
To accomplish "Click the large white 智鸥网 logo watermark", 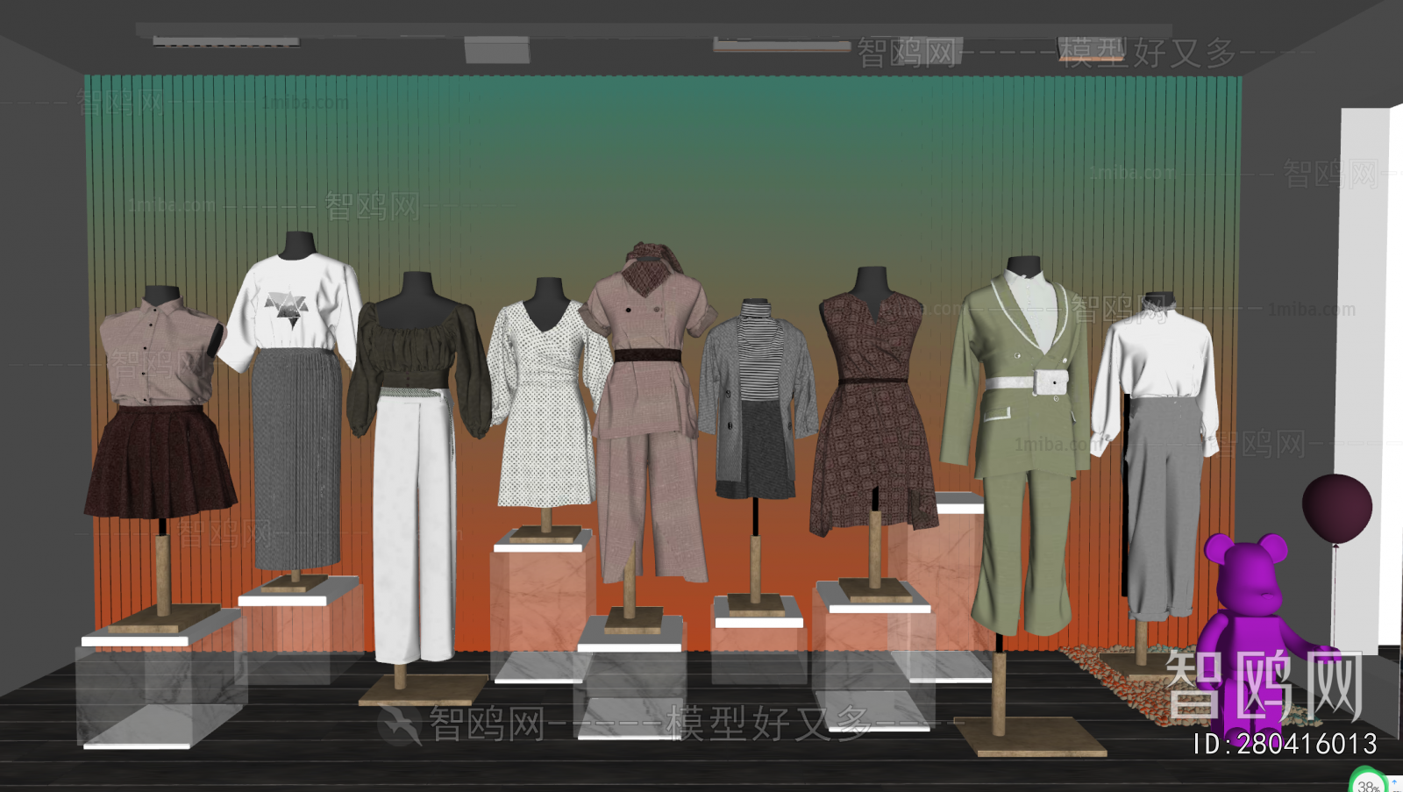I will click(1263, 685).
